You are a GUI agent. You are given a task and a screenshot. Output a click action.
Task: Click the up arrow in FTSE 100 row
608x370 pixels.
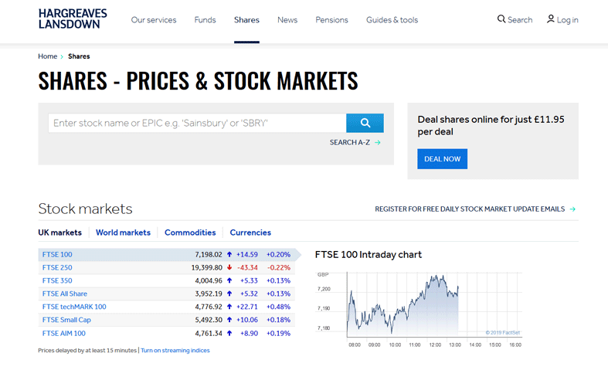[x=229, y=254]
